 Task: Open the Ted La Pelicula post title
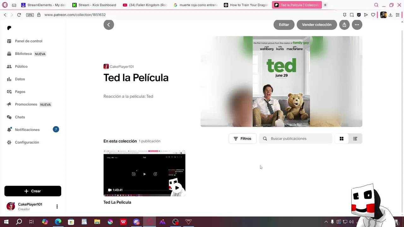tap(117, 202)
